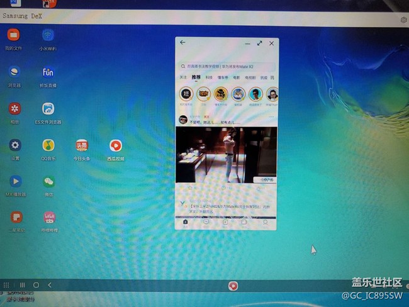Open the 小米WiFi desktop app
Screen dimensions: 409x307
(48, 35)
